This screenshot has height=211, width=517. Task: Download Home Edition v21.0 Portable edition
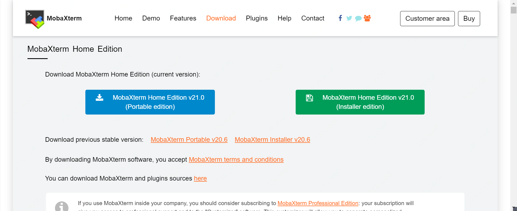click(150, 102)
